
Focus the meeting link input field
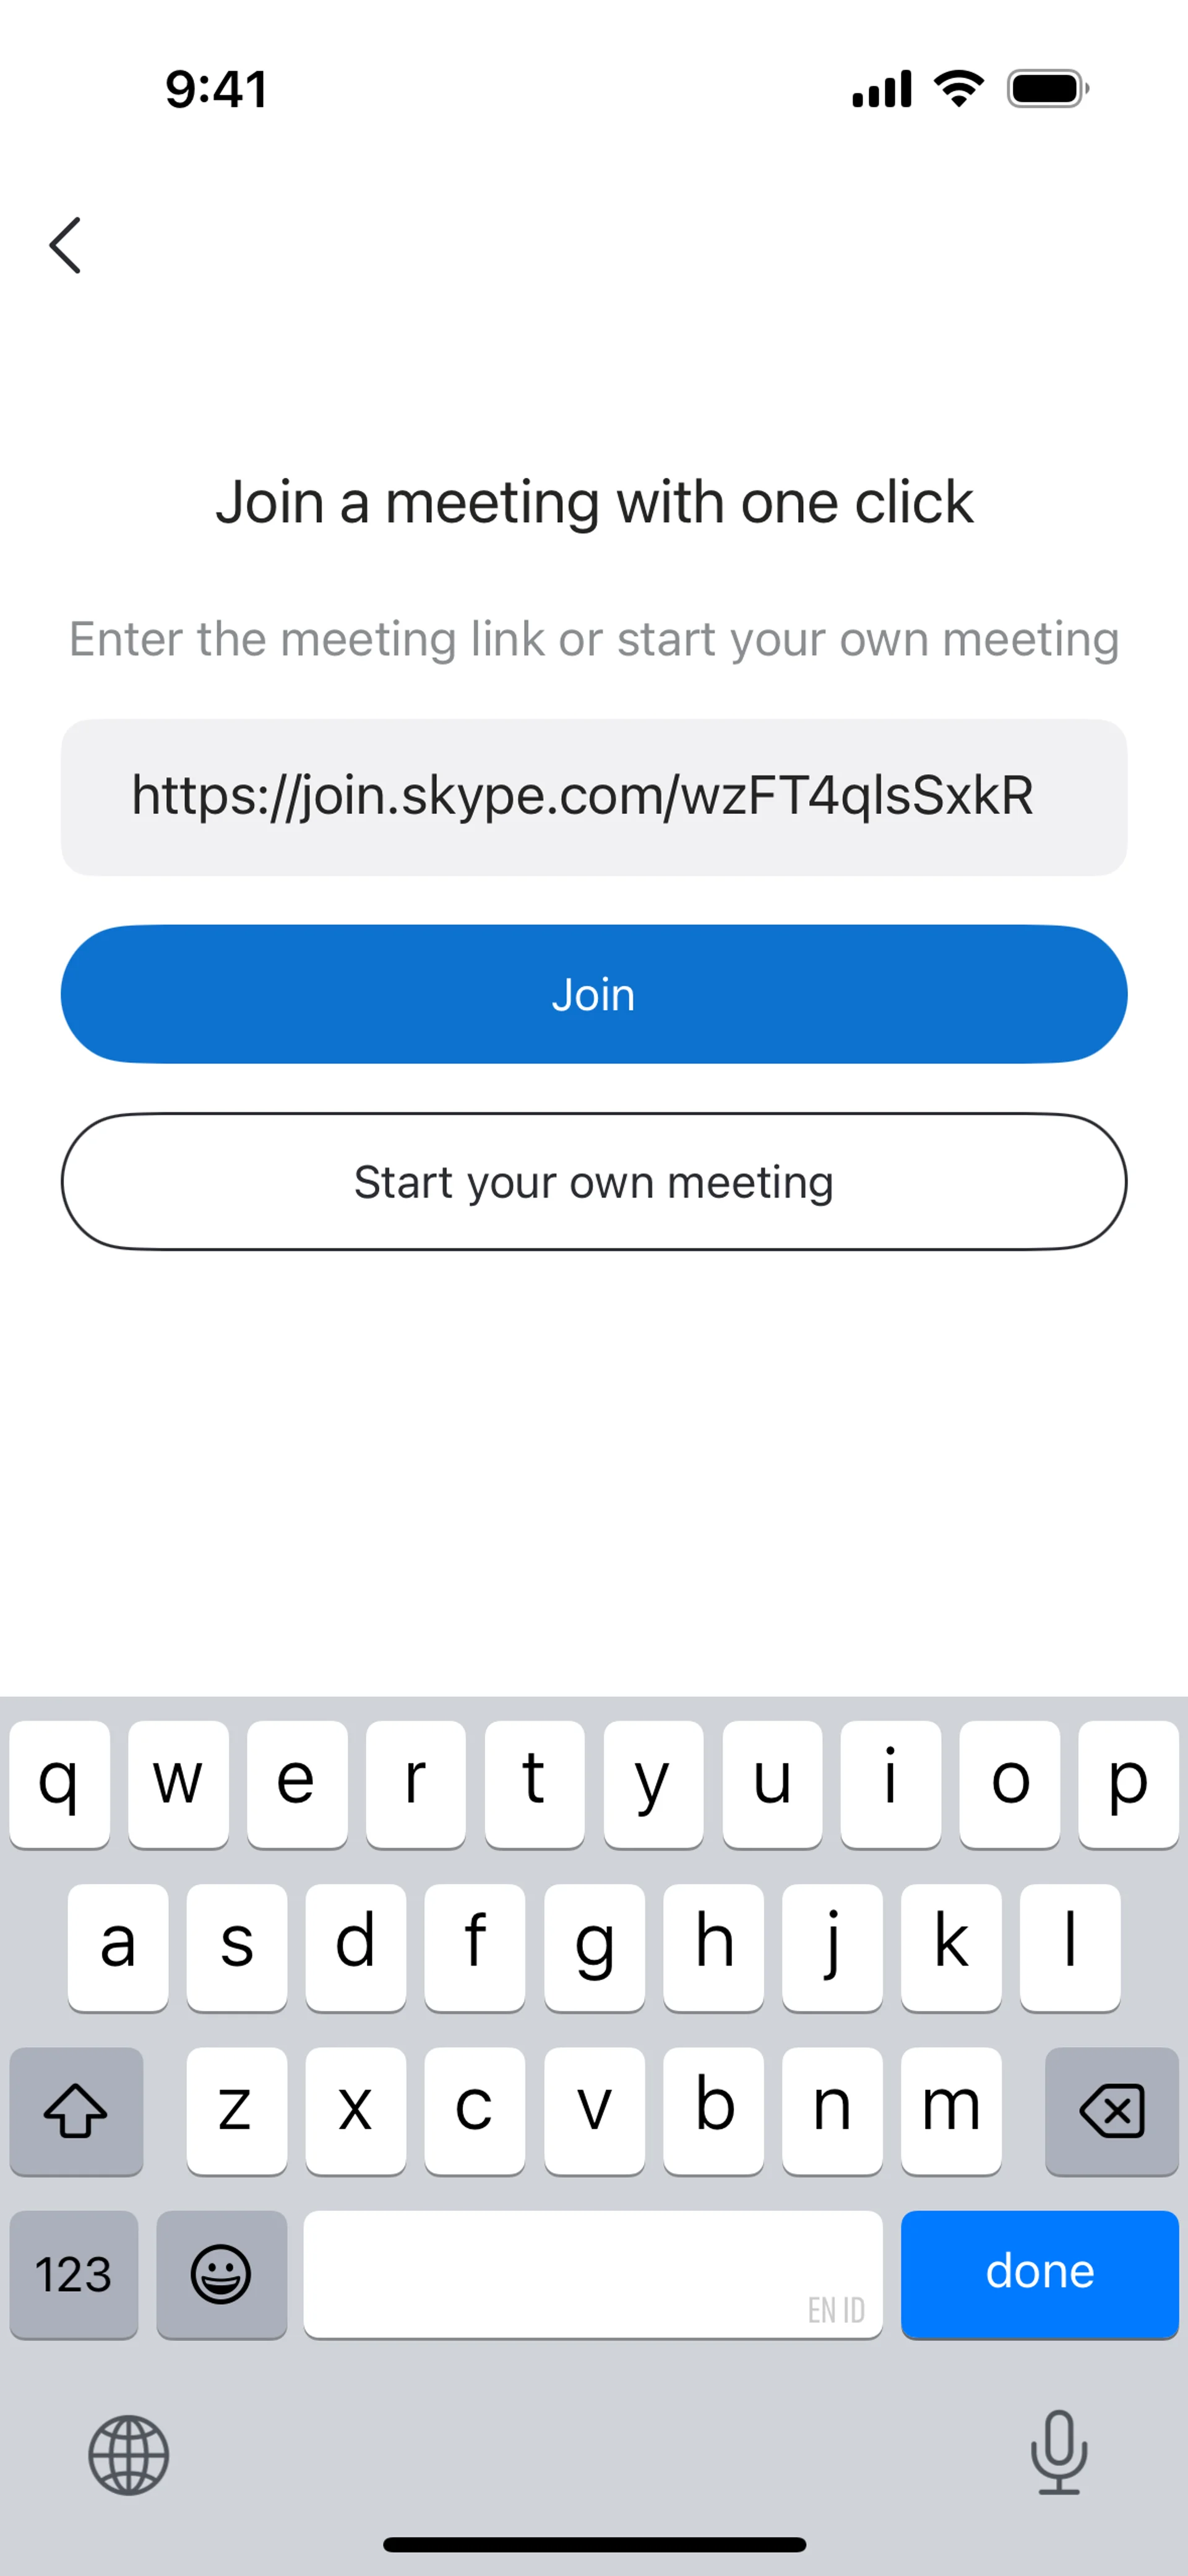coord(594,797)
